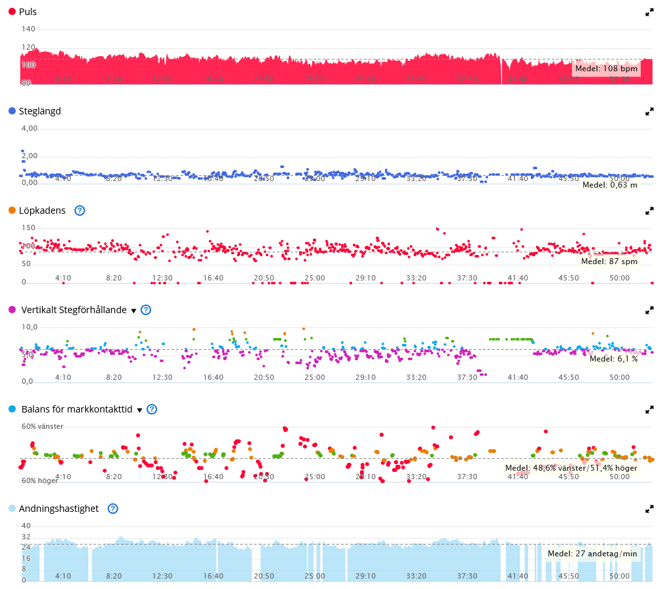Click the '60% höger' axis label
The width and height of the screenshot is (663, 589).
pos(39,481)
